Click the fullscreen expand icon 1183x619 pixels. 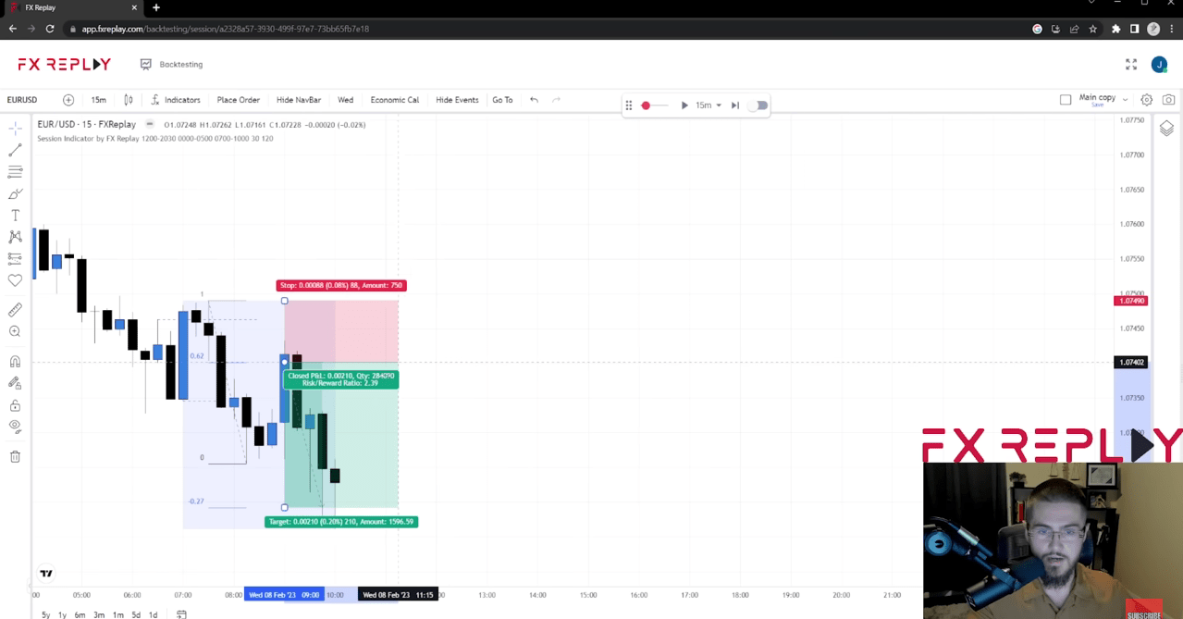1131,65
